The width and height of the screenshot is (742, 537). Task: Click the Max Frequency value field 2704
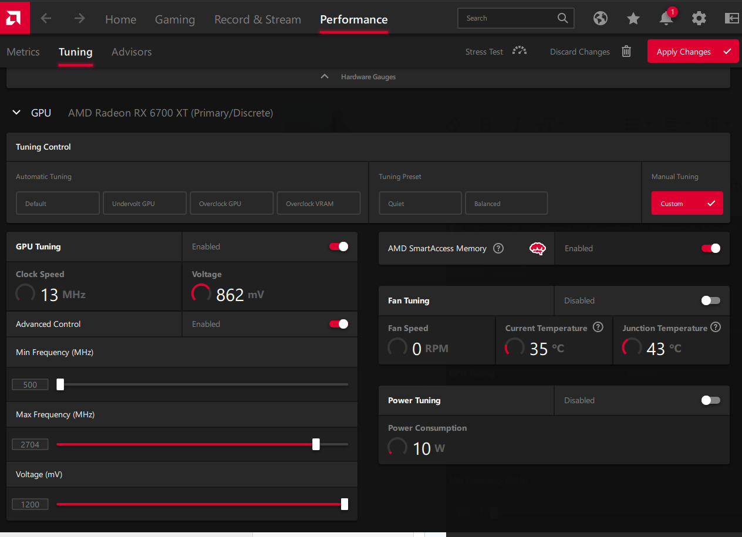pos(30,444)
